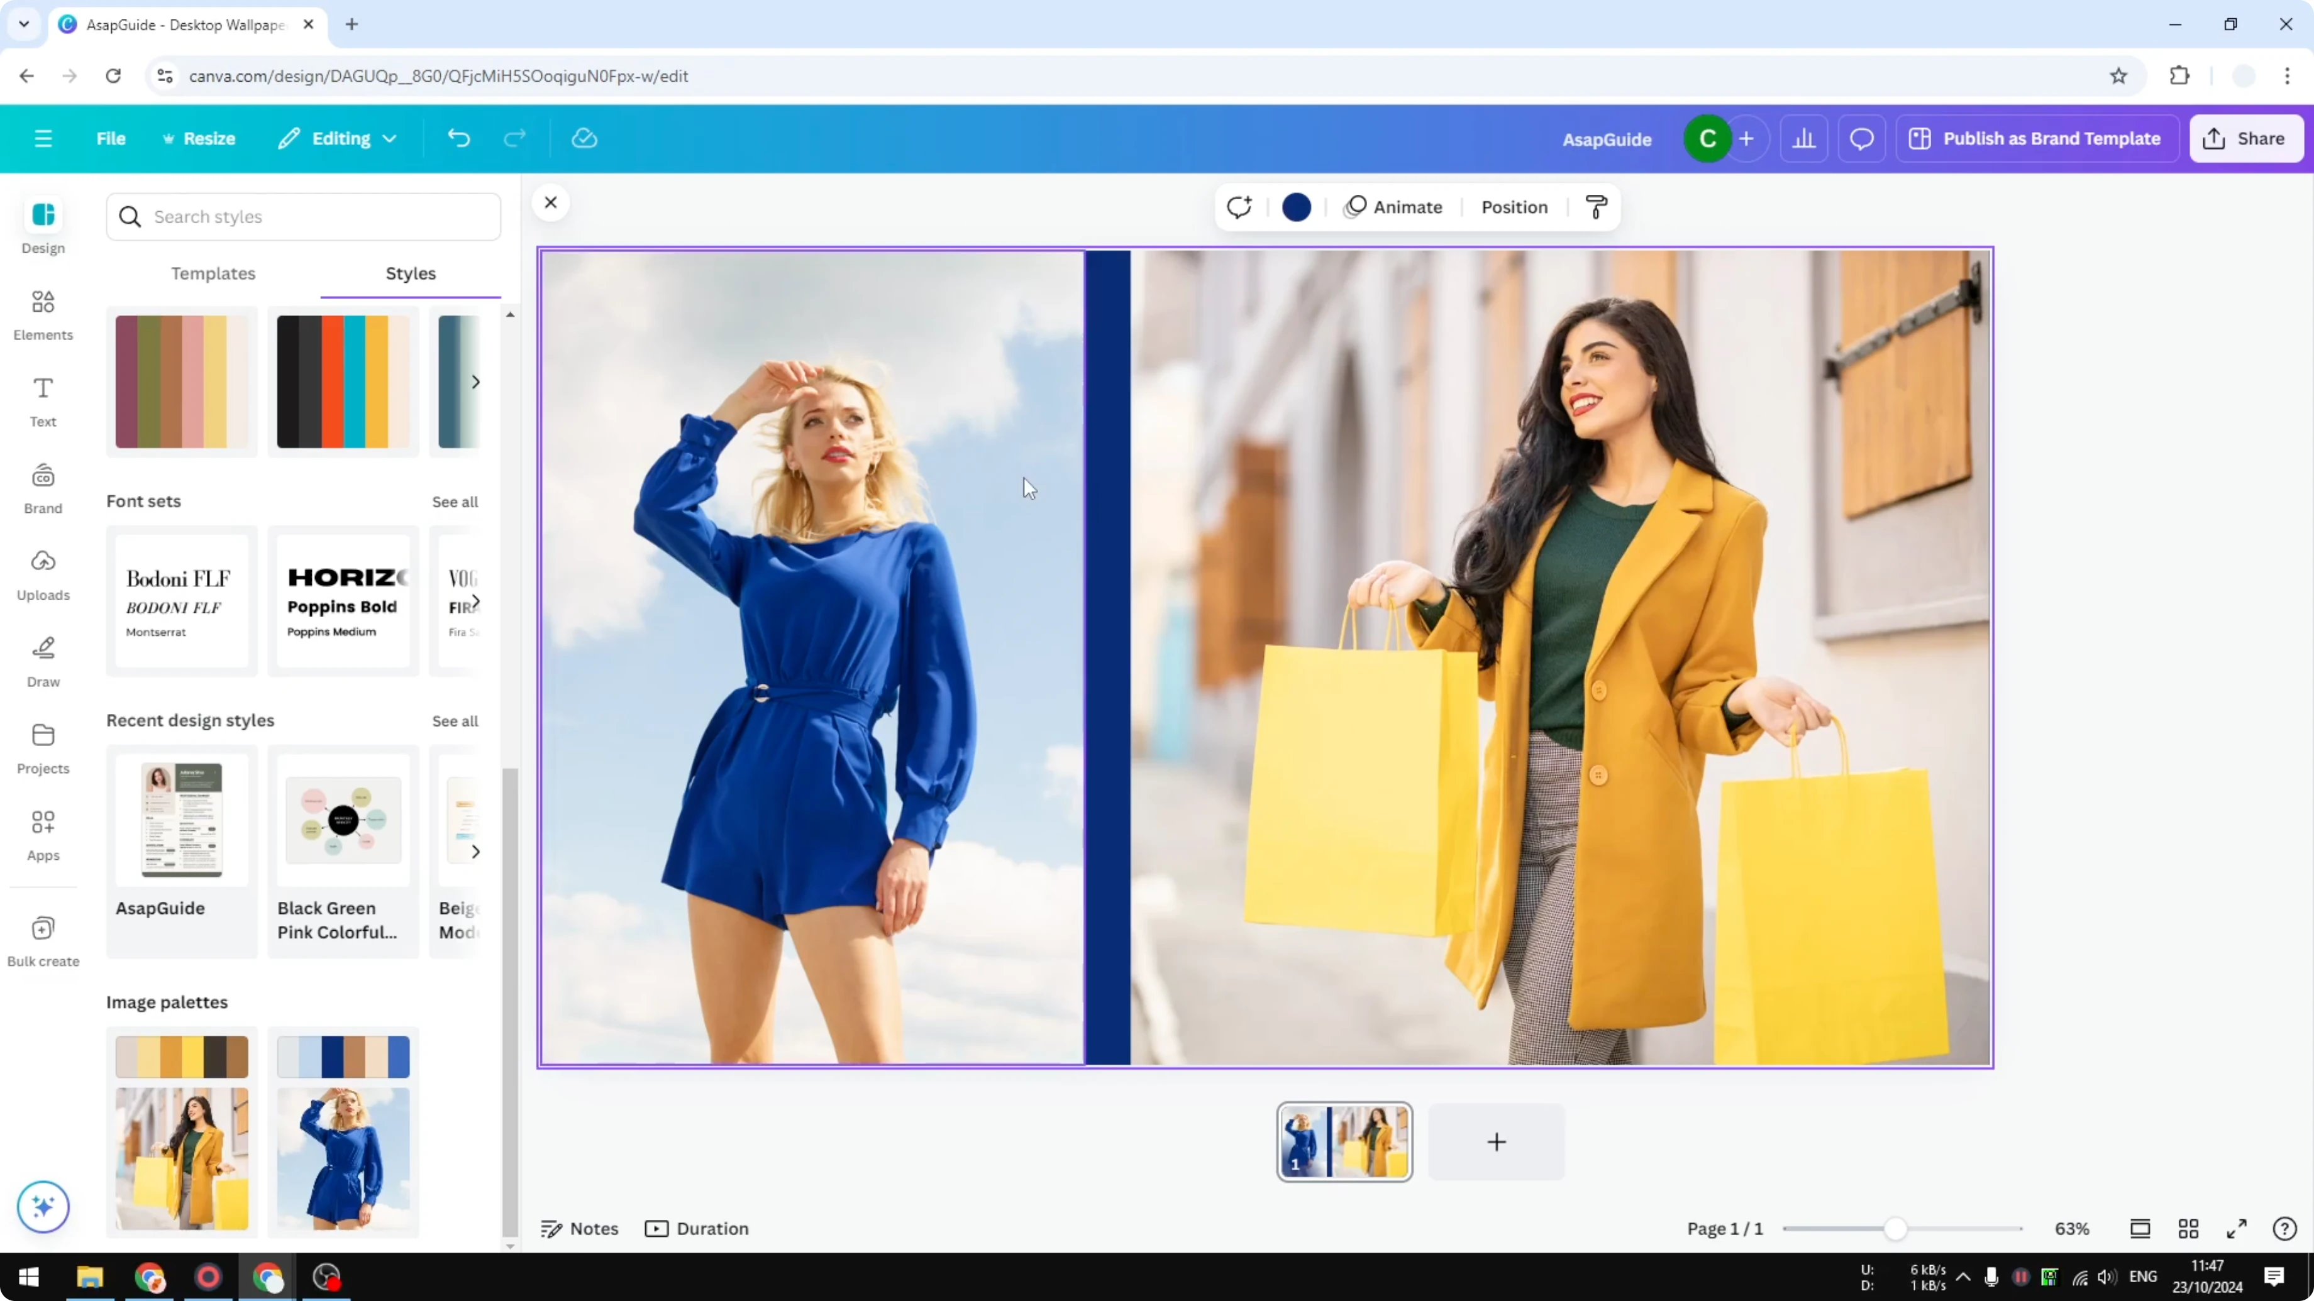Select the paint roller copy-style tool
Screen dimensions: 2314x1301
(x=1597, y=207)
